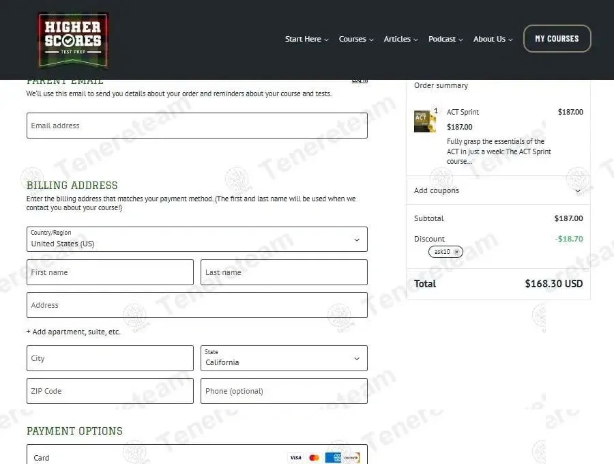Screen dimensions: 614x464
Task: Click the Visa card icon
Action: 295,457
